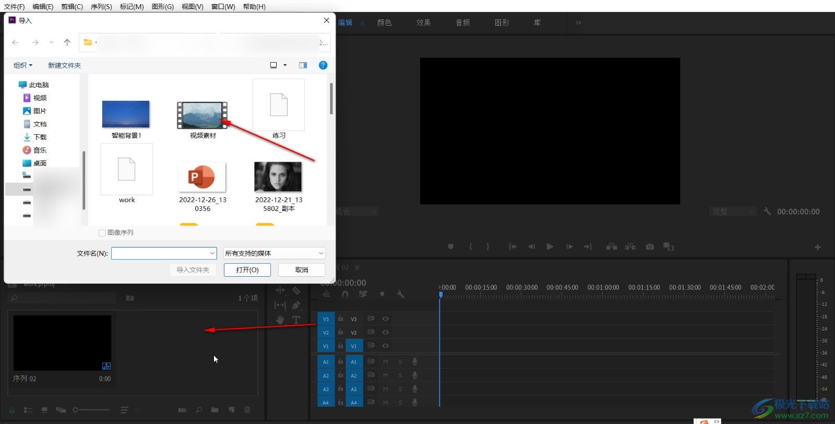This screenshot has height=424, width=835.
Task: Select the Pen tool in tools panel
Action: (296, 305)
